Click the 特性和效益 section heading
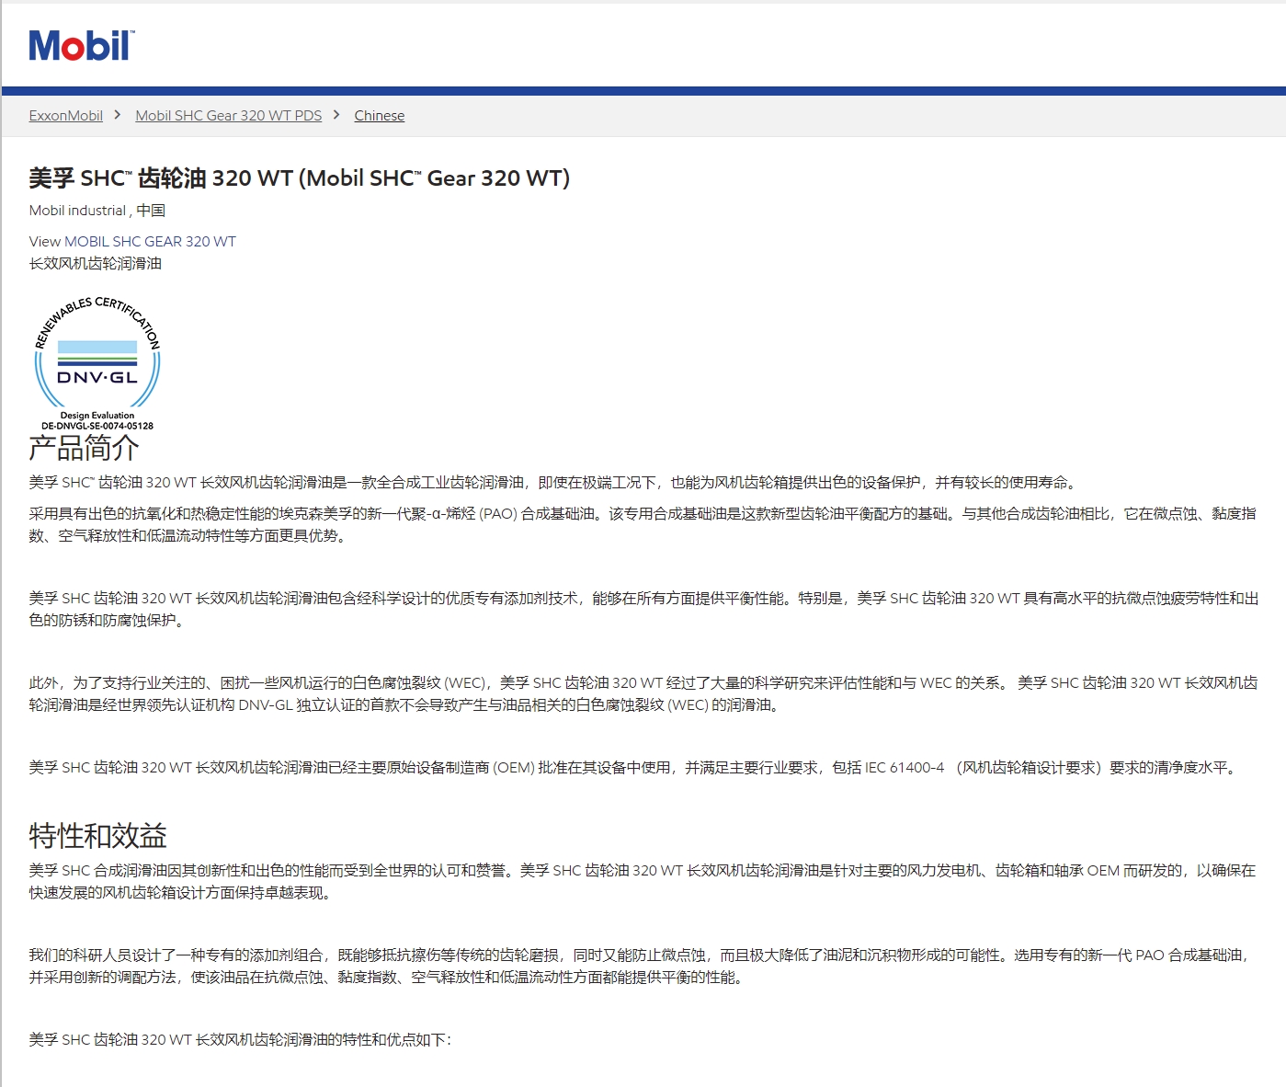Screen dimensions: 1286x1087 (x=97, y=836)
